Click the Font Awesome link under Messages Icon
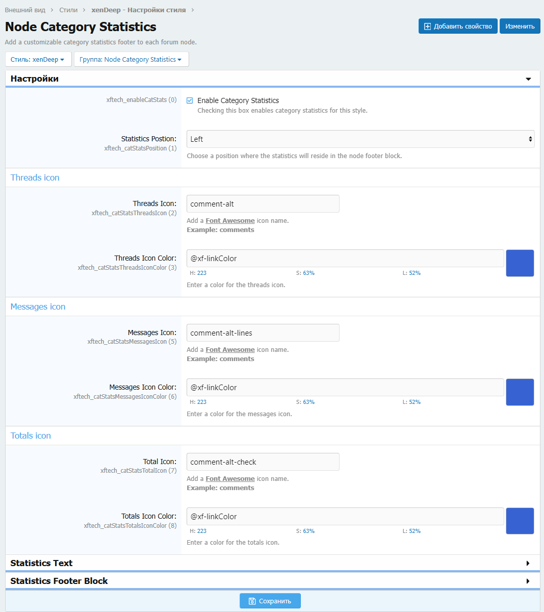Screen dimensions: 544x612 pyautogui.click(x=230, y=350)
